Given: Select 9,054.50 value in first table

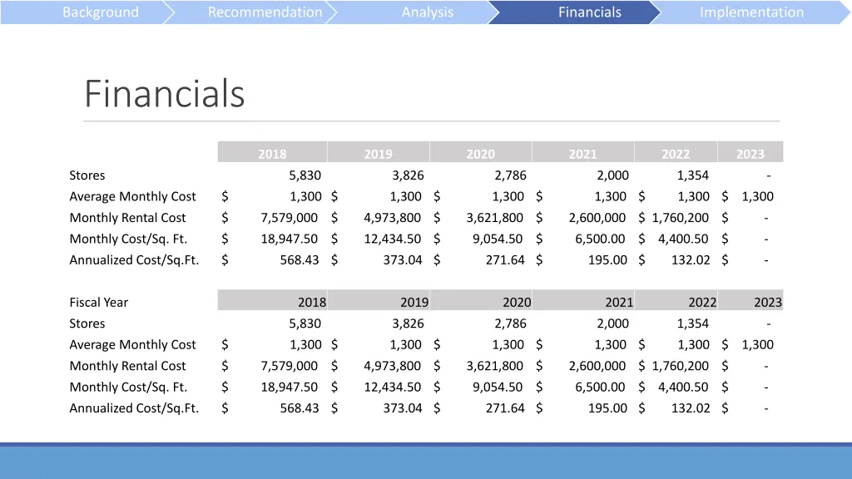Looking at the screenshot, I should click(498, 239).
